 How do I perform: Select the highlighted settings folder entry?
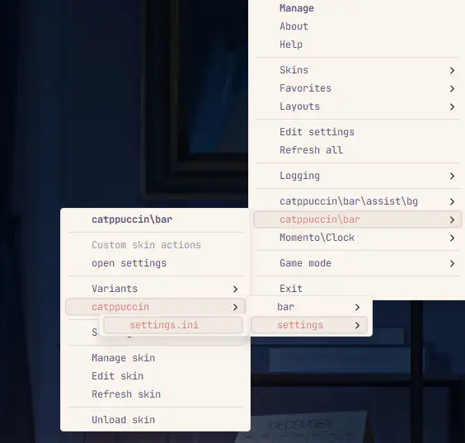click(309, 325)
